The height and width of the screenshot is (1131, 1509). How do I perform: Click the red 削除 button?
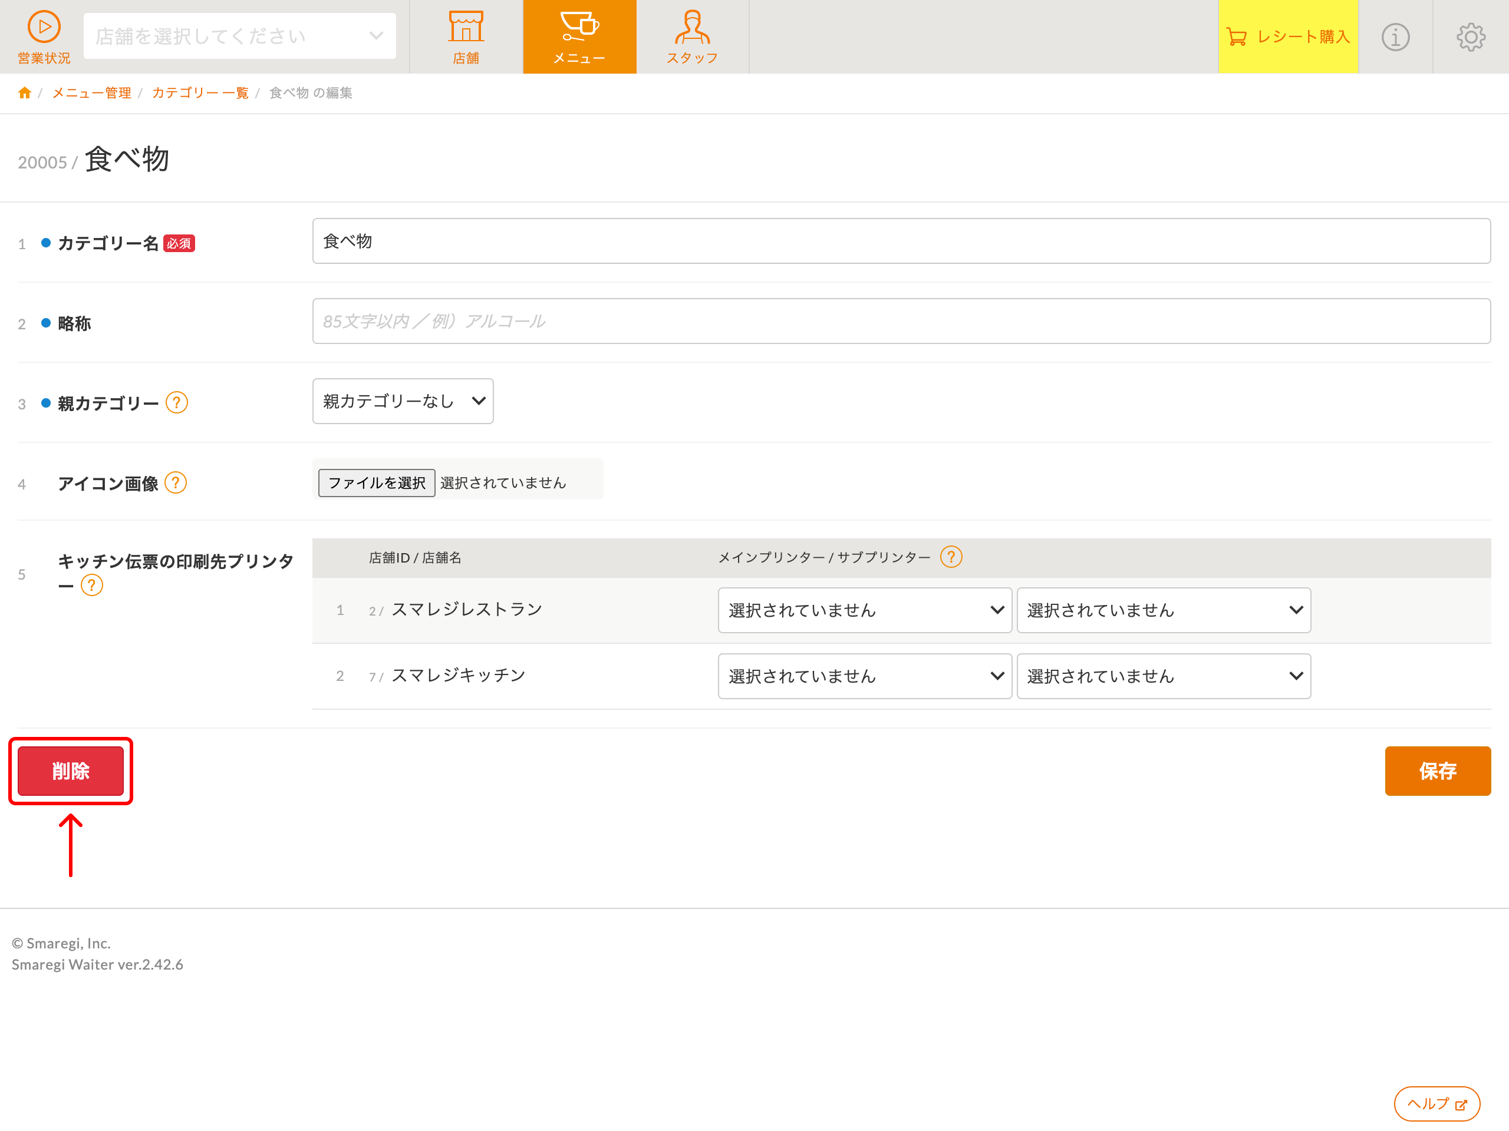point(70,771)
